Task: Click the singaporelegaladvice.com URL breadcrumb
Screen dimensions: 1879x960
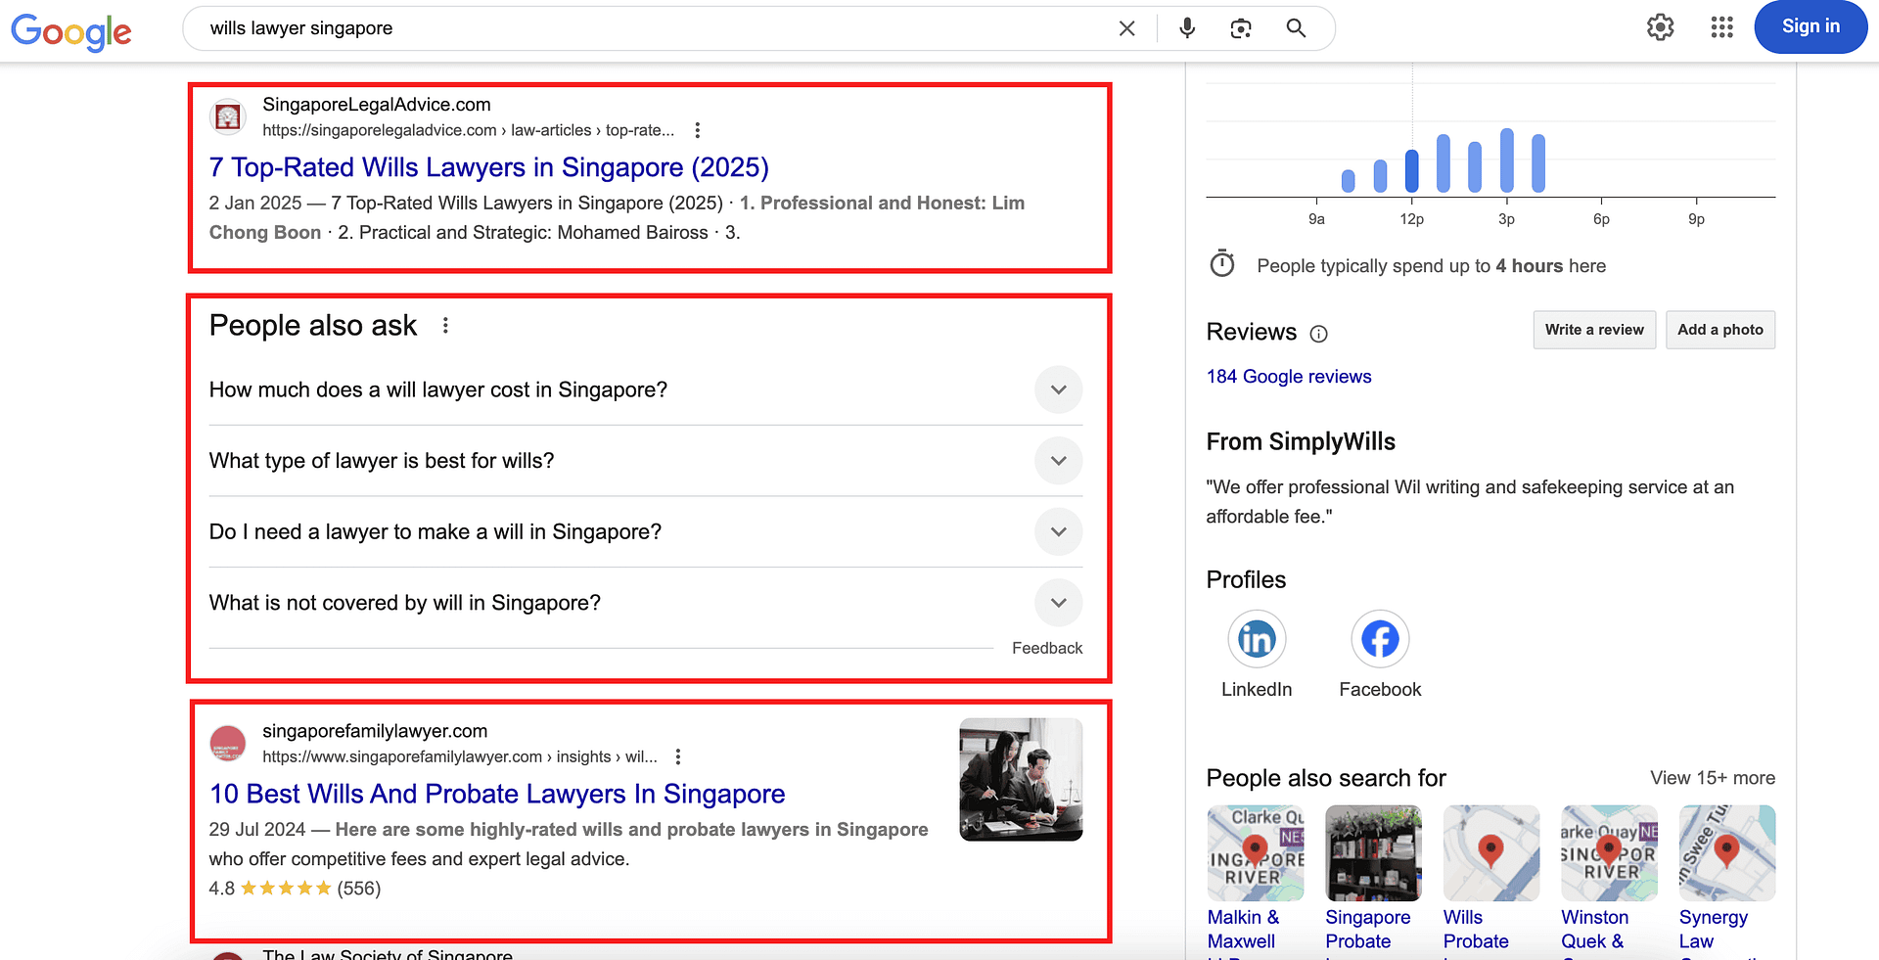Action: [x=468, y=130]
